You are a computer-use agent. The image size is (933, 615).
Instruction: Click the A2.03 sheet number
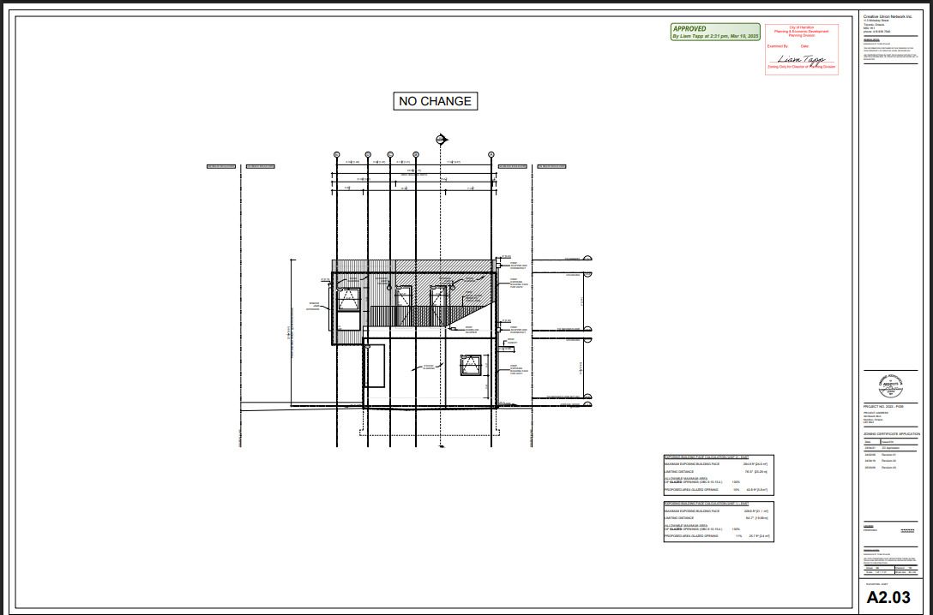pyautogui.click(x=888, y=597)
